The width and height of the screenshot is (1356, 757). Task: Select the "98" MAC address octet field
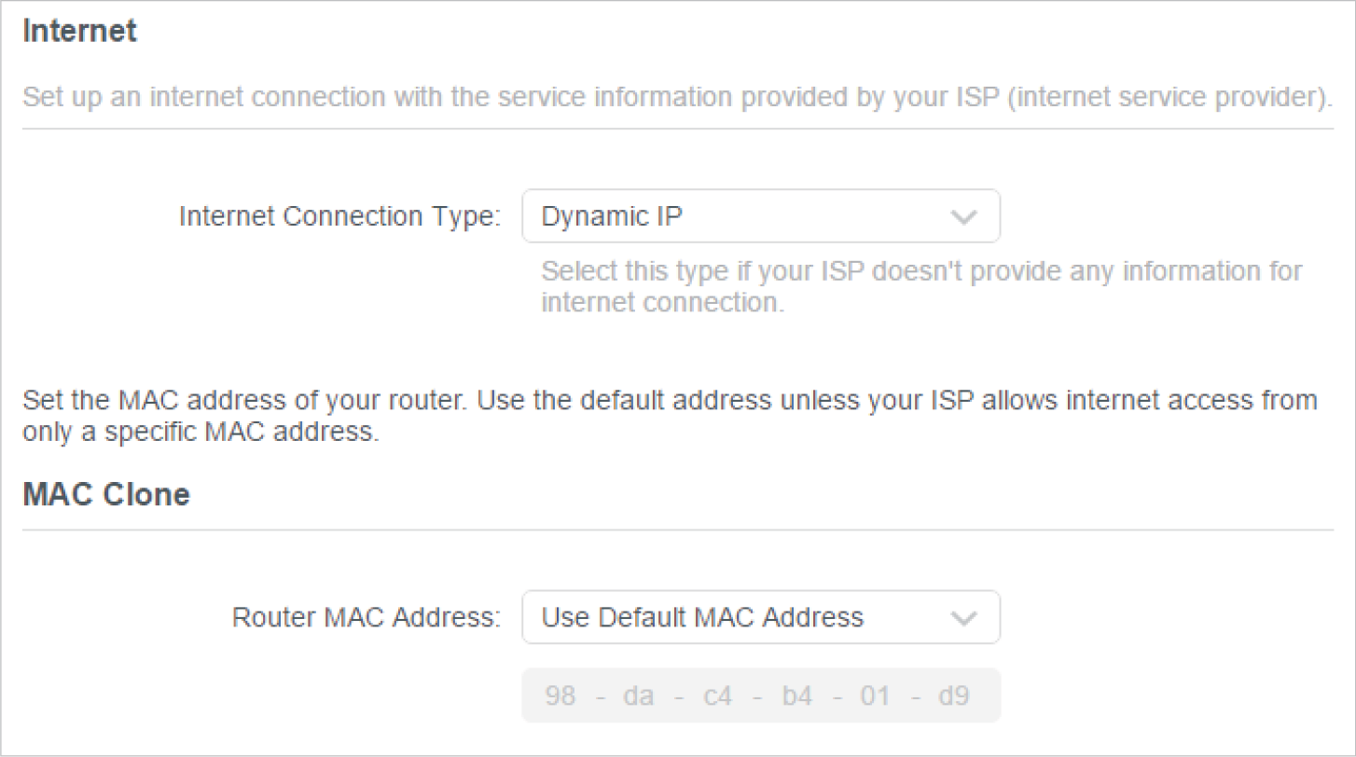point(560,696)
